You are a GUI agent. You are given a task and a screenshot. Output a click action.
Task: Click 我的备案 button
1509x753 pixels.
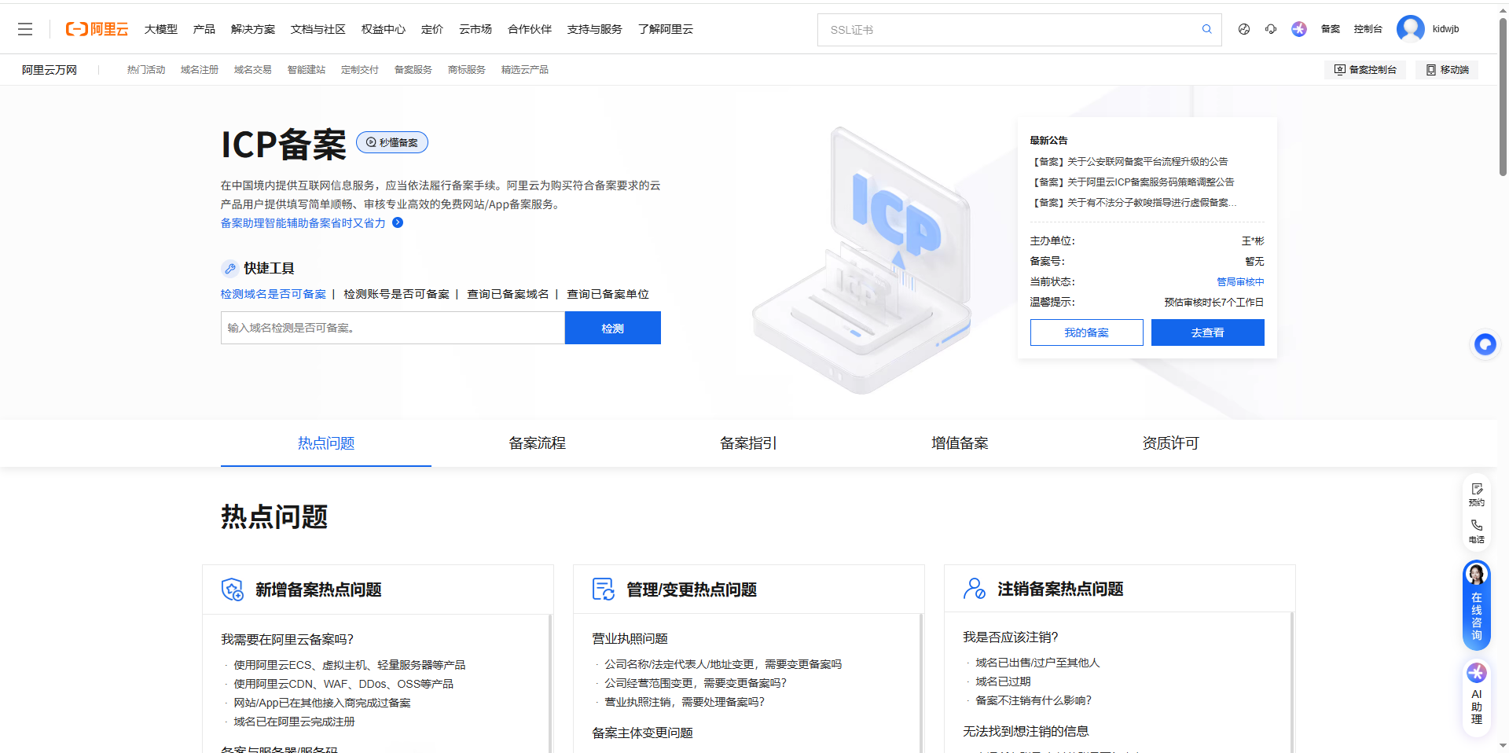(1087, 332)
